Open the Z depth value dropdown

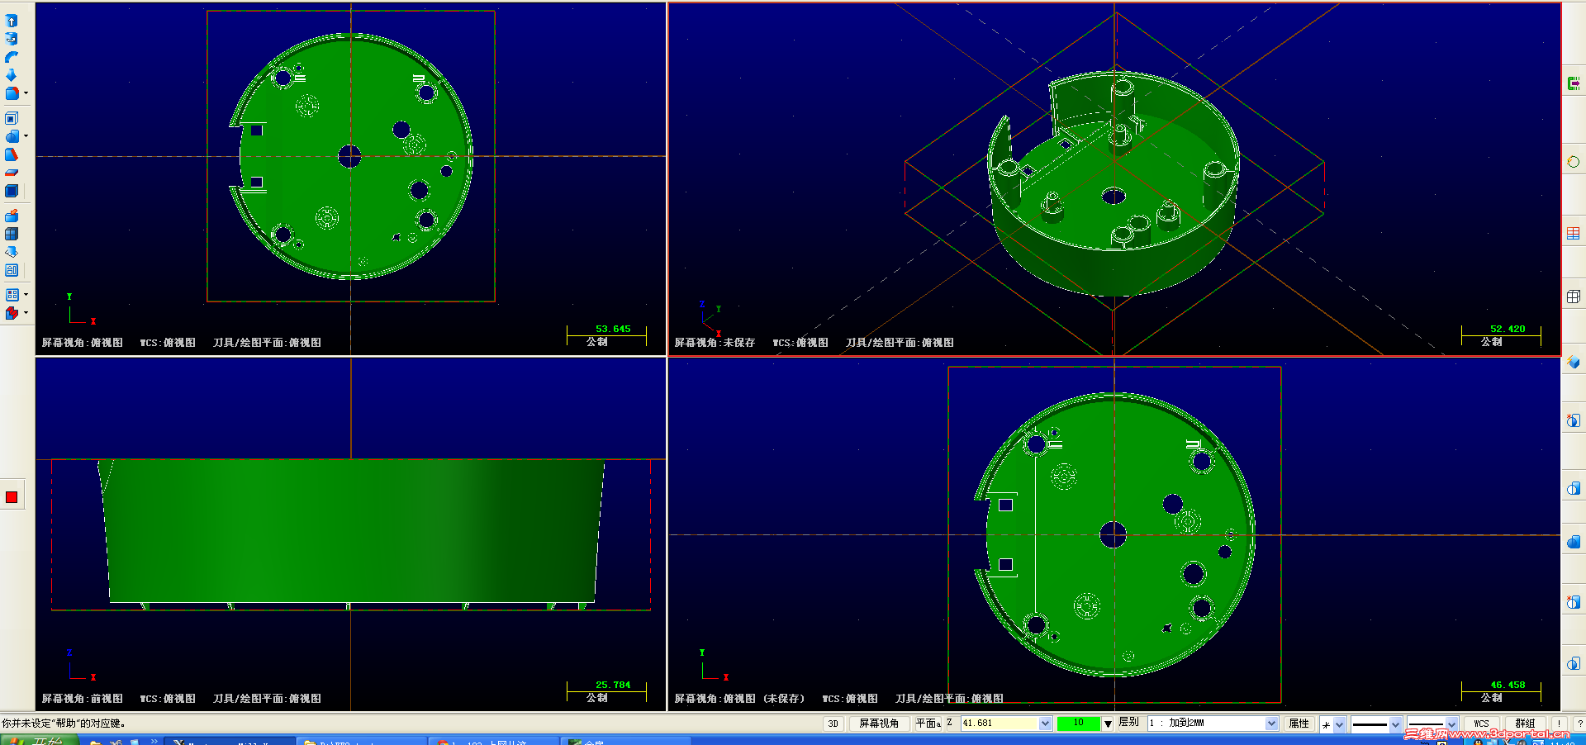tap(1045, 724)
